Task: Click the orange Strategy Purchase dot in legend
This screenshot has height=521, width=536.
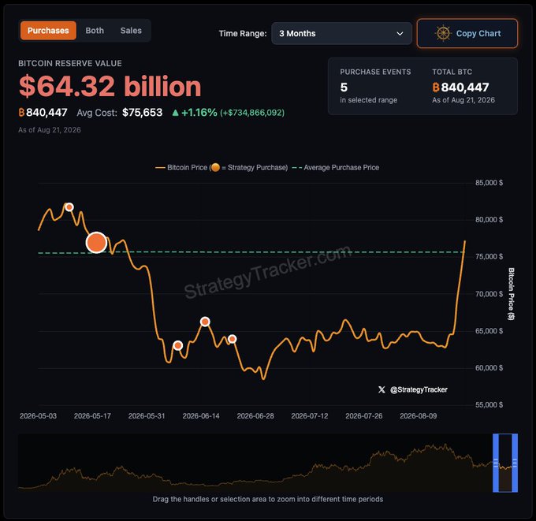Action: (x=215, y=168)
